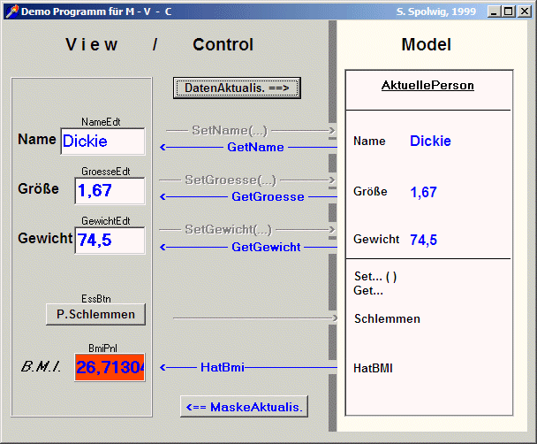Image resolution: width=537 pixels, height=444 pixels.
Task: Click into the Größe edit field
Action: 110,190
